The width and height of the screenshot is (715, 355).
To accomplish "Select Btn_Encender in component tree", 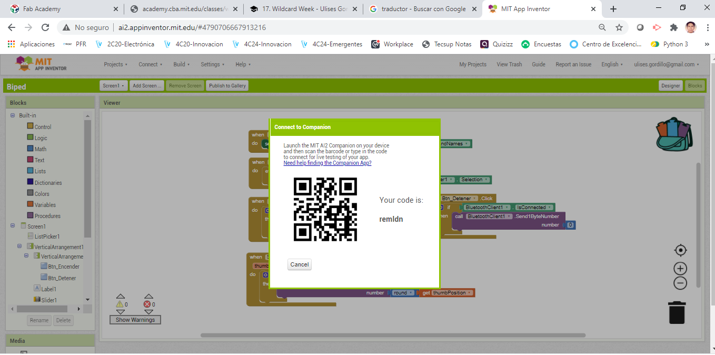I will tap(59, 267).
